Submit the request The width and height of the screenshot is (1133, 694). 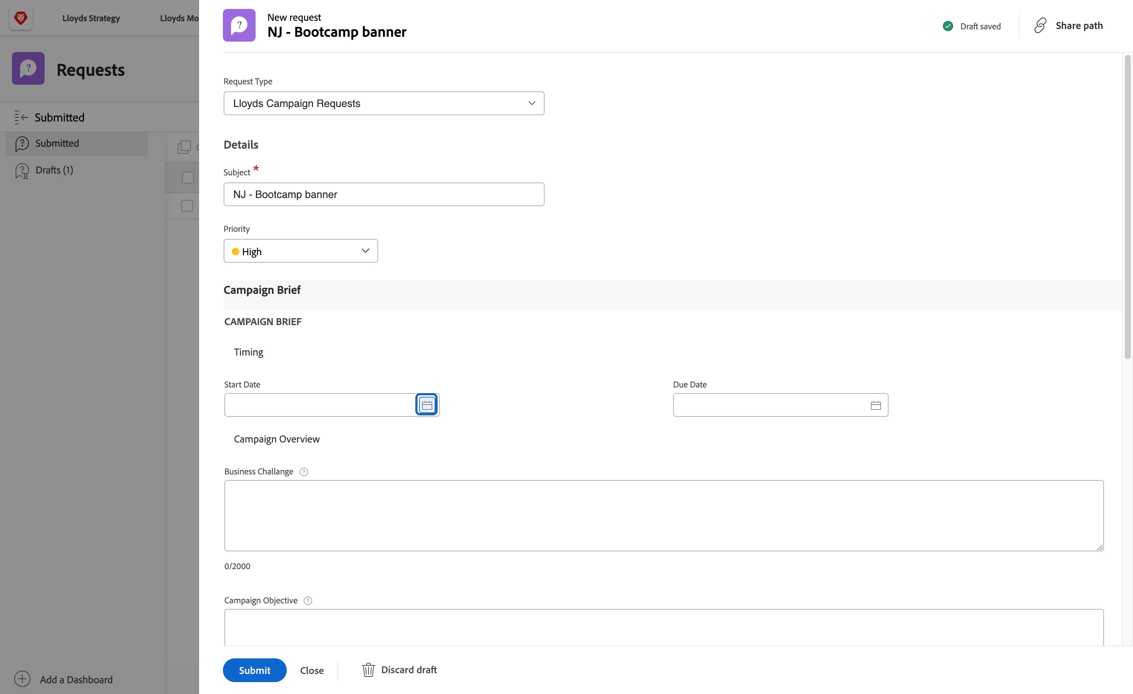(255, 670)
